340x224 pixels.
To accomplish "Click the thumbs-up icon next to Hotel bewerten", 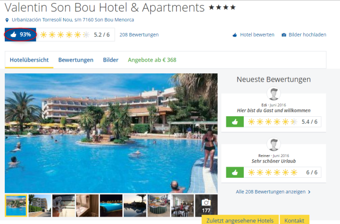I will click(x=235, y=35).
